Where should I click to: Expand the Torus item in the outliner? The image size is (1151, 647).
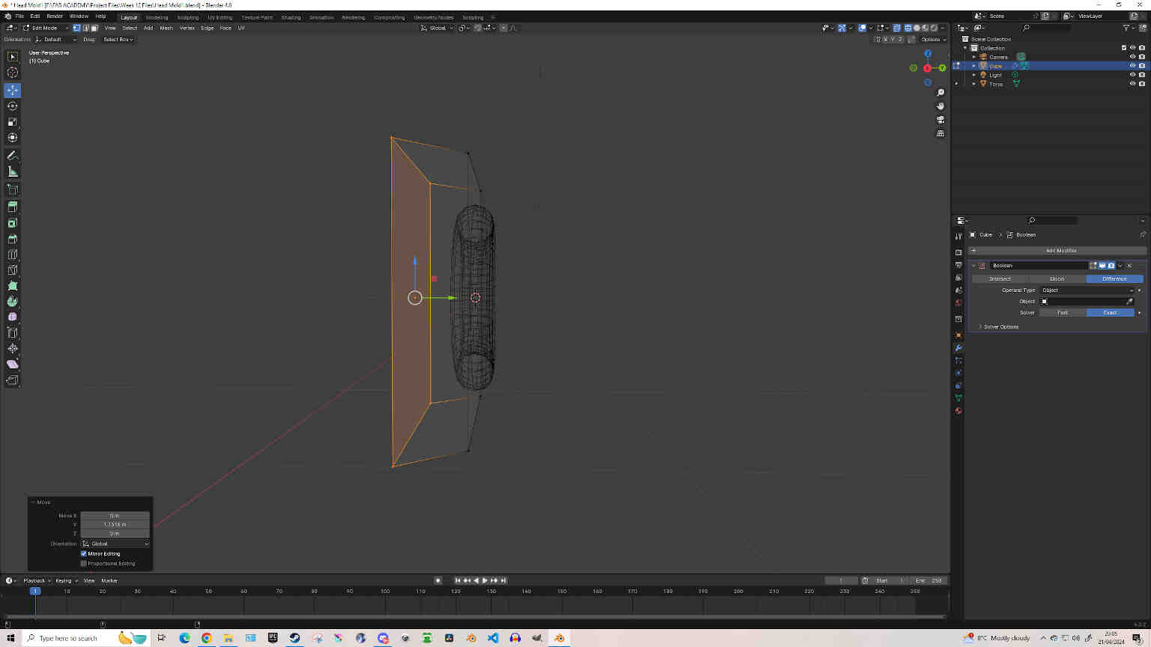point(974,84)
